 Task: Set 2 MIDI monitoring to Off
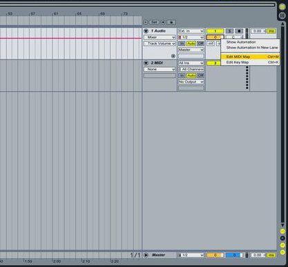point(200,75)
